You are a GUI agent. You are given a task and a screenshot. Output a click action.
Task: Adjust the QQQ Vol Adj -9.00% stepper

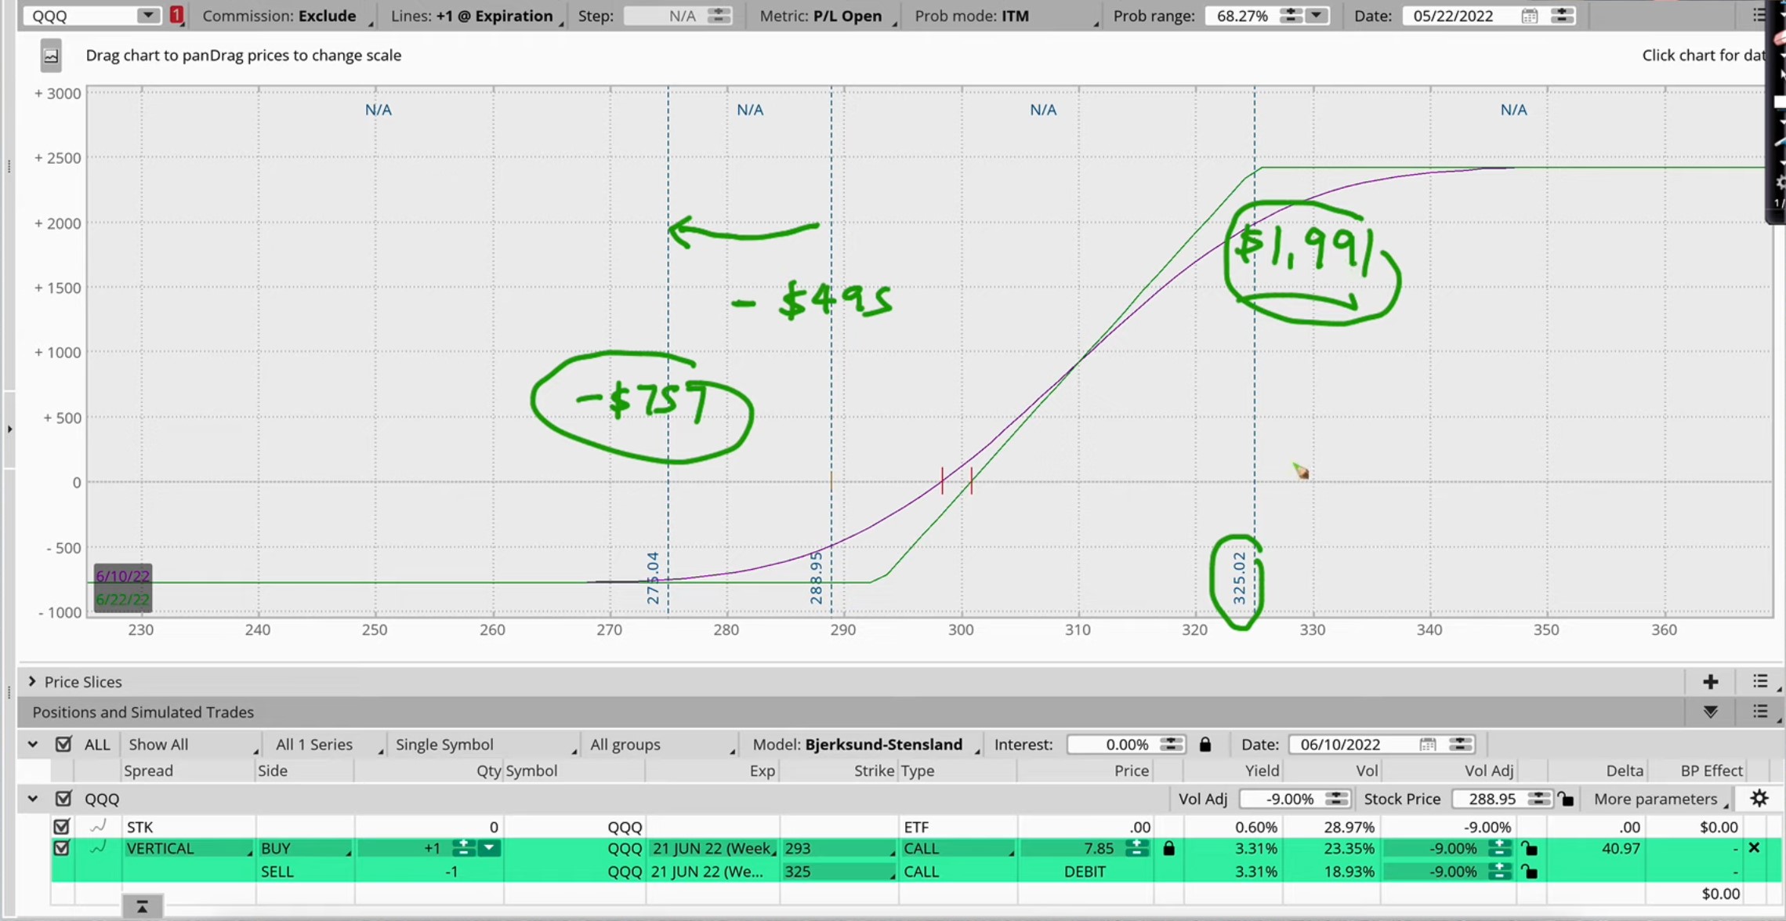(1336, 799)
